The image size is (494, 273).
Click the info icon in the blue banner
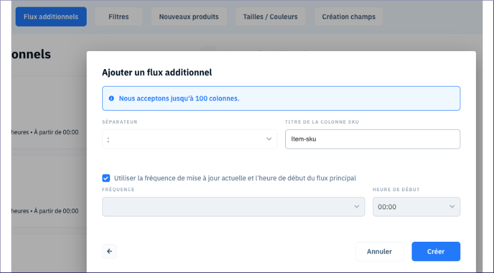point(111,98)
